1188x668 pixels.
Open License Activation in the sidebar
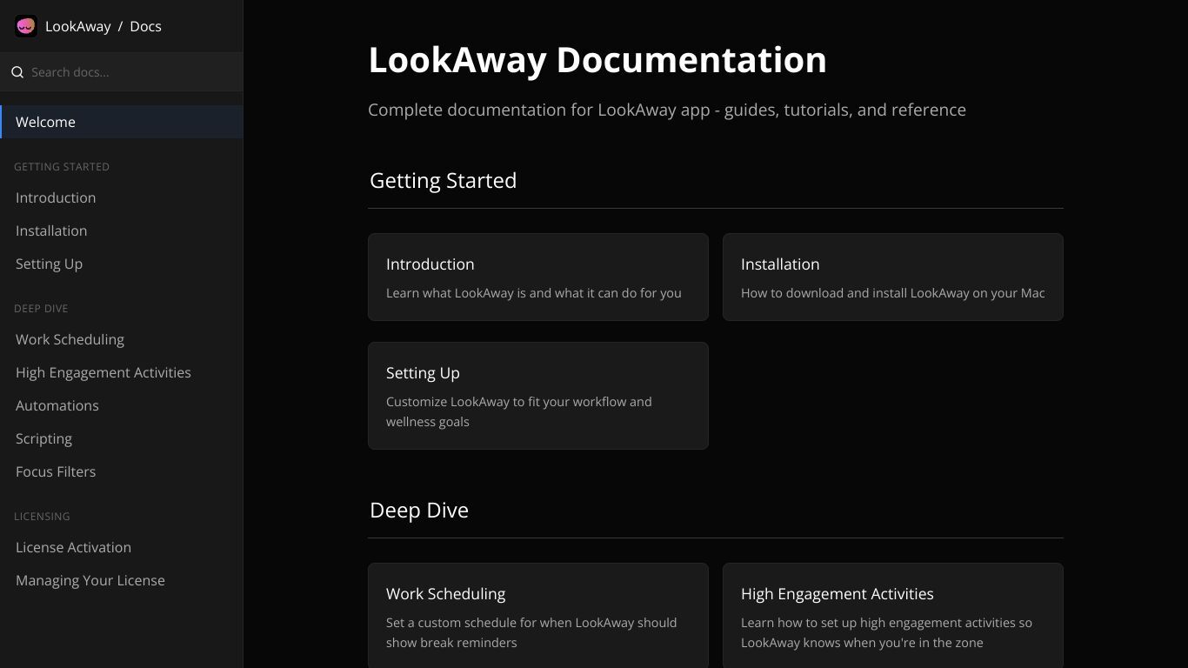click(x=122, y=547)
